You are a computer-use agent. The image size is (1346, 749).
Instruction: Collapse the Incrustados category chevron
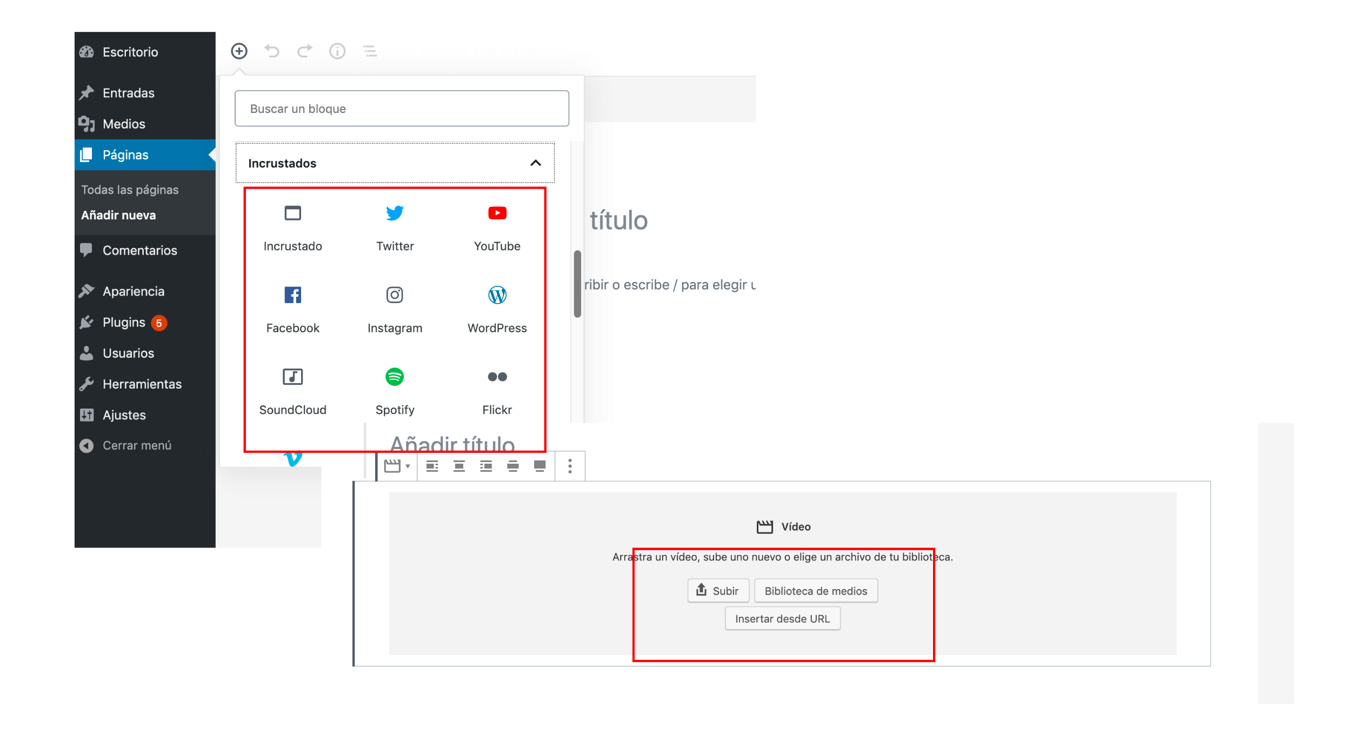(x=536, y=163)
